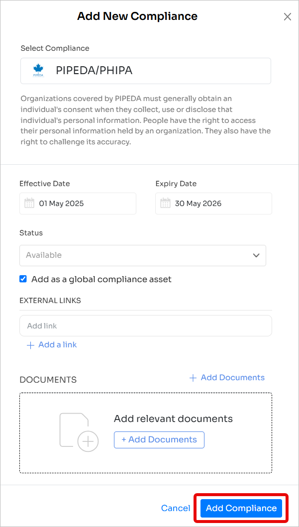Image resolution: width=299 pixels, height=527 pixels.
Task: Close the Add New Compliance dialog
Action: click(287, 17)
